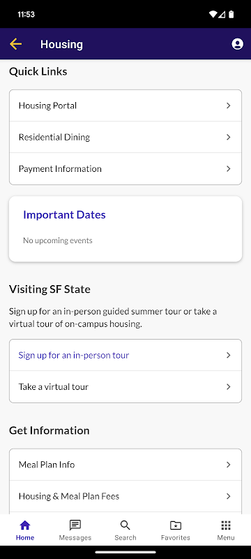Select Take a virtual tour
Image resolution: width=251 pixels, height=559 pixels.
coord(125,387)
